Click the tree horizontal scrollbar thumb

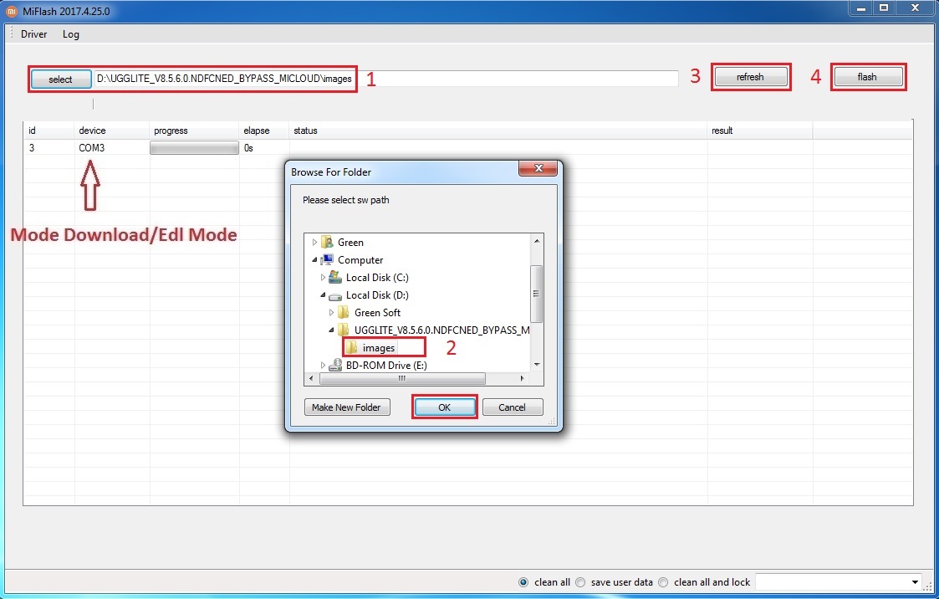pyautogui.click(x=402, y=379)
